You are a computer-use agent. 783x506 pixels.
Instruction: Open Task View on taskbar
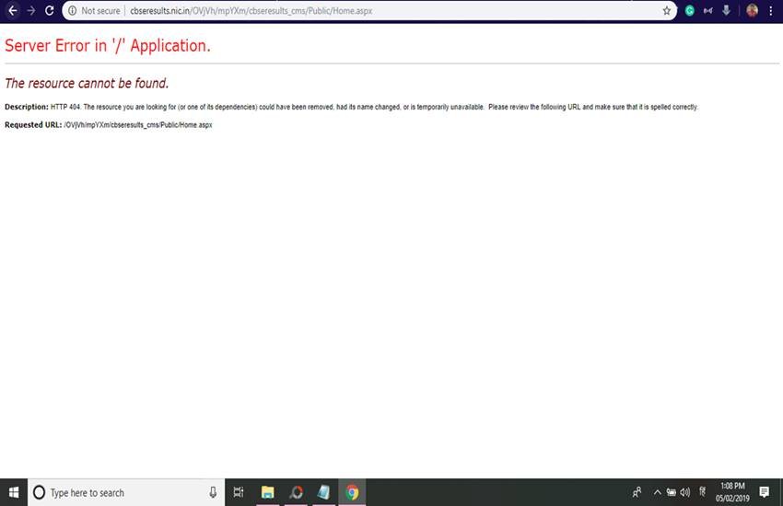pyautogui.click(x=239, y=492)
